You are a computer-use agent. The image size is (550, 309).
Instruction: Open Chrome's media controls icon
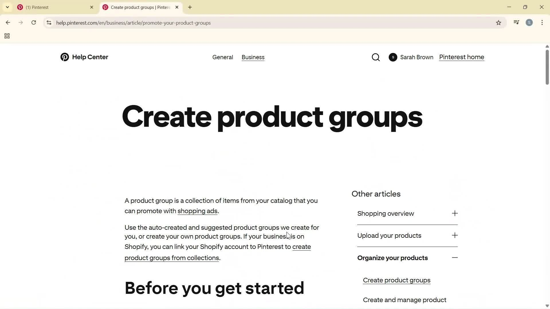pyautogui.click(x=516, y=22)
